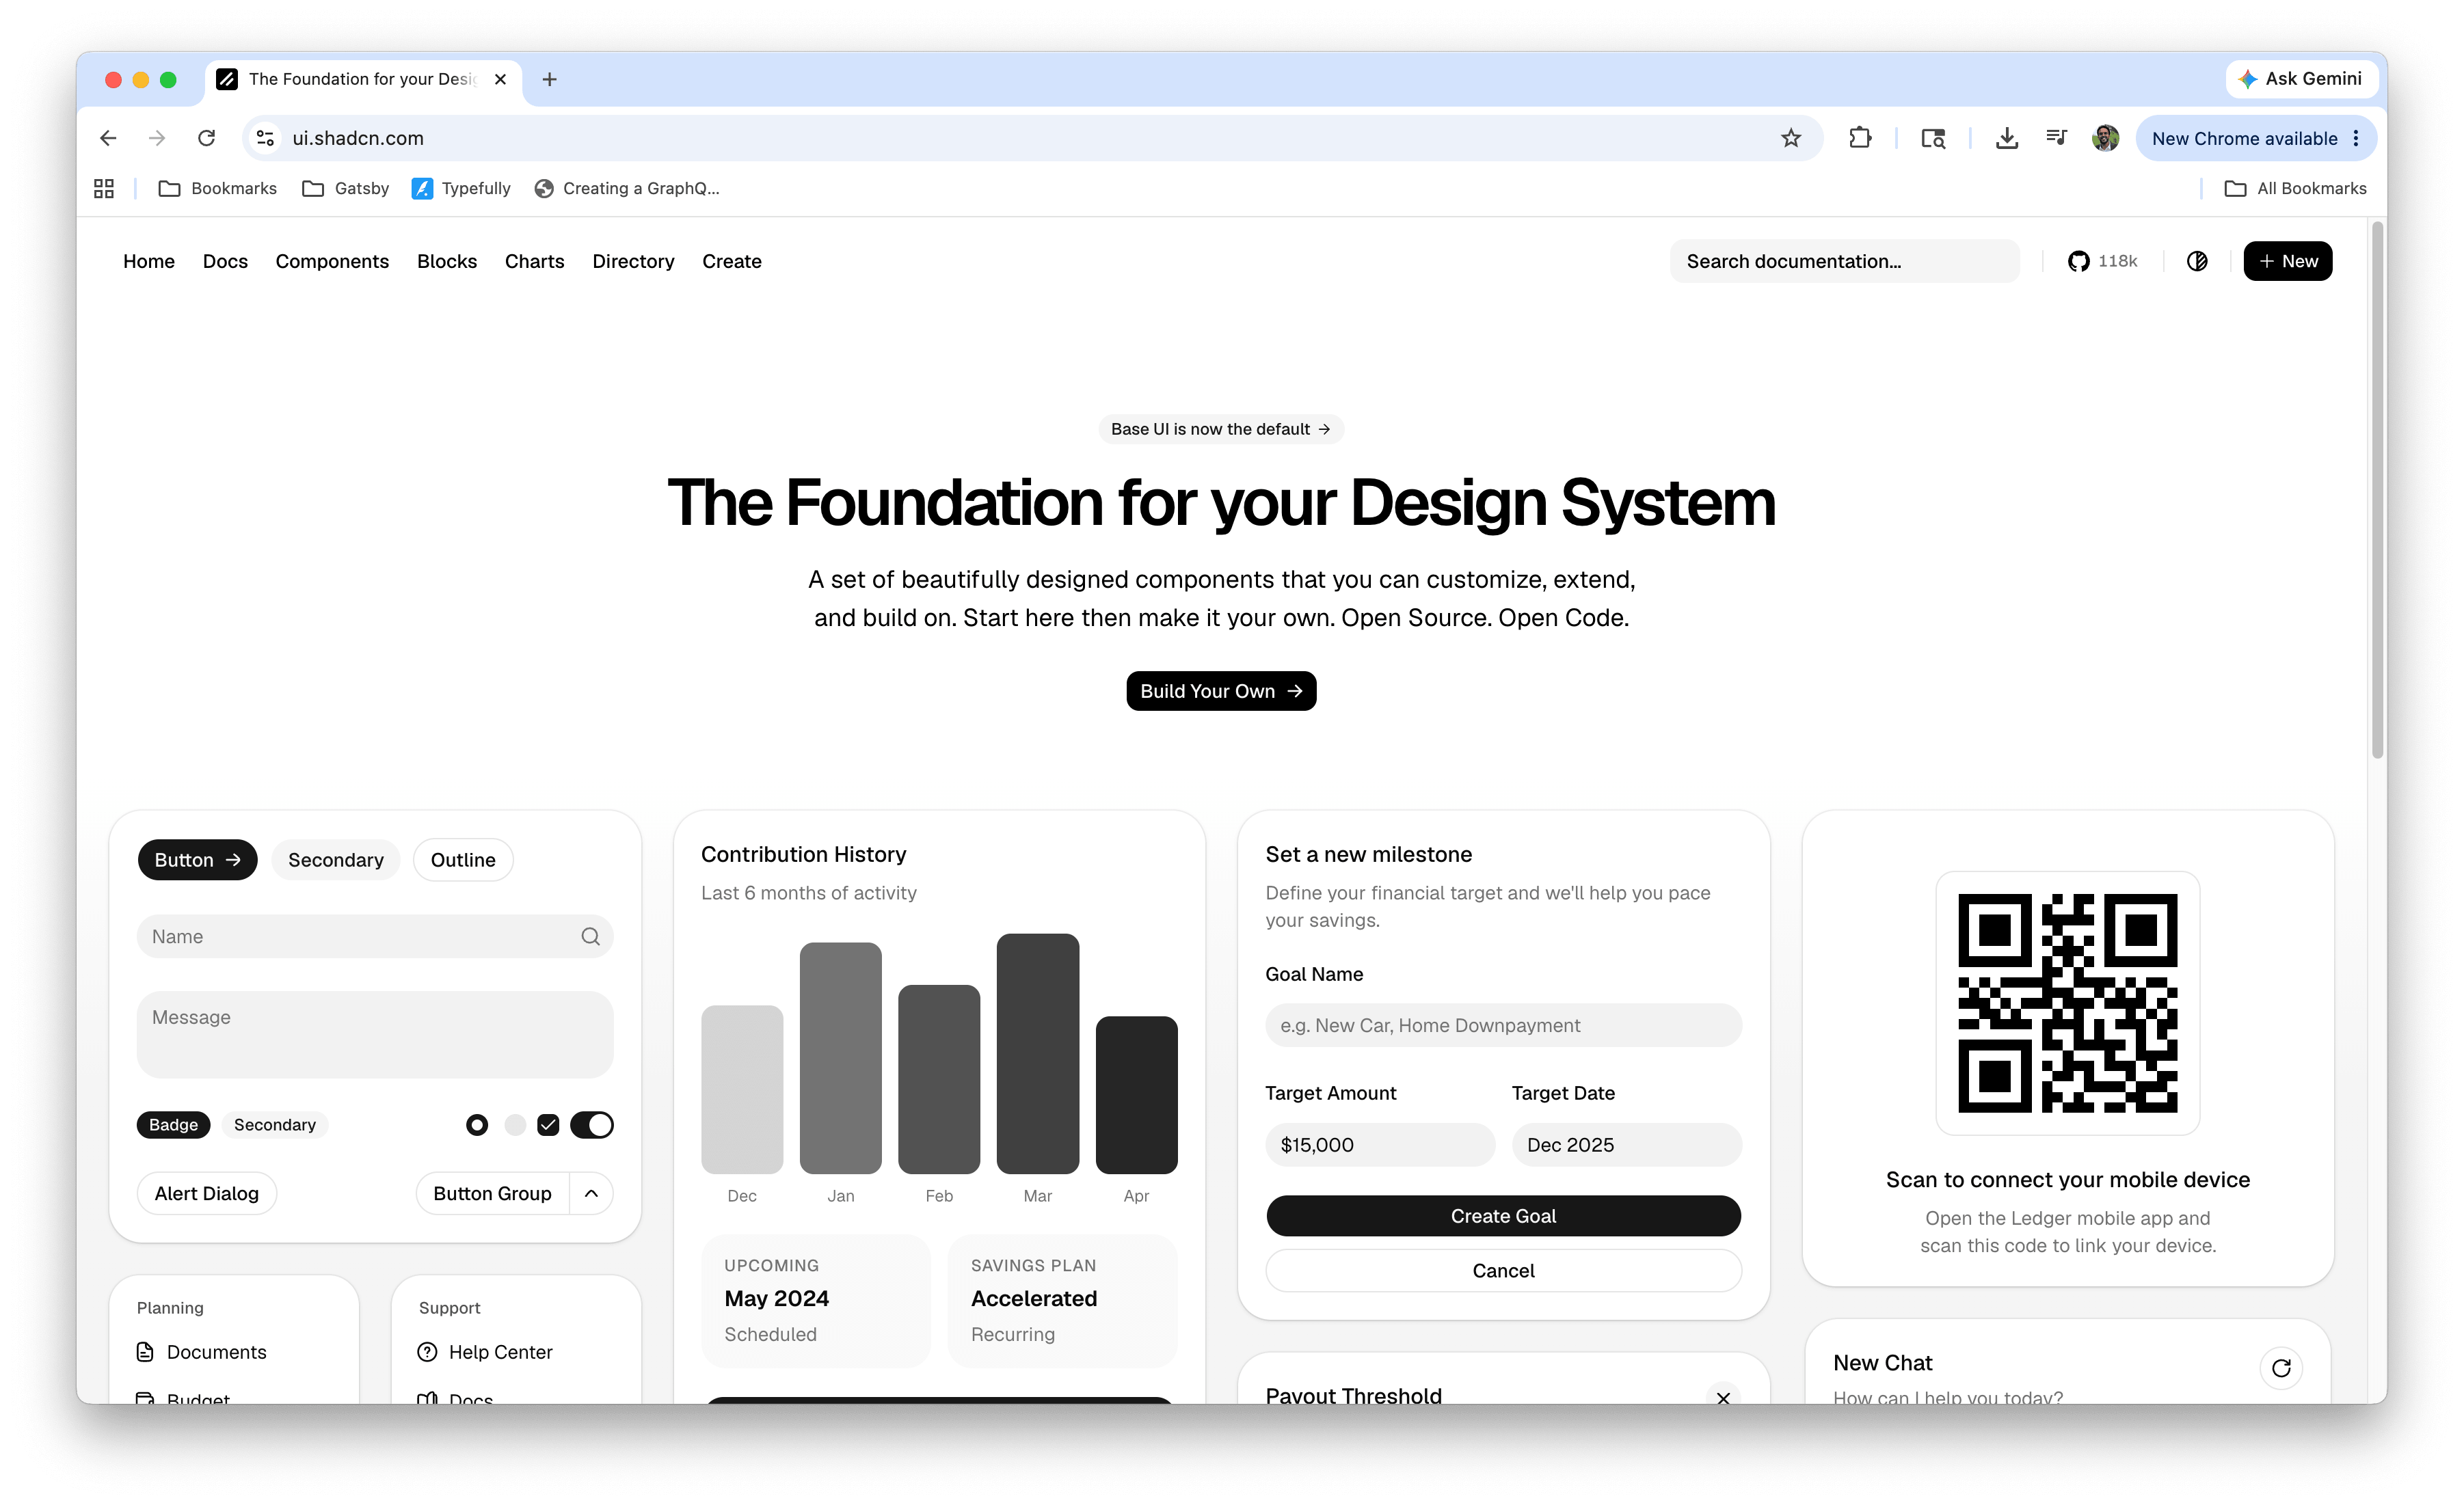Click the Mar bar in Contribution History
2464x1505 pixels.
tap(1037, 1053)
